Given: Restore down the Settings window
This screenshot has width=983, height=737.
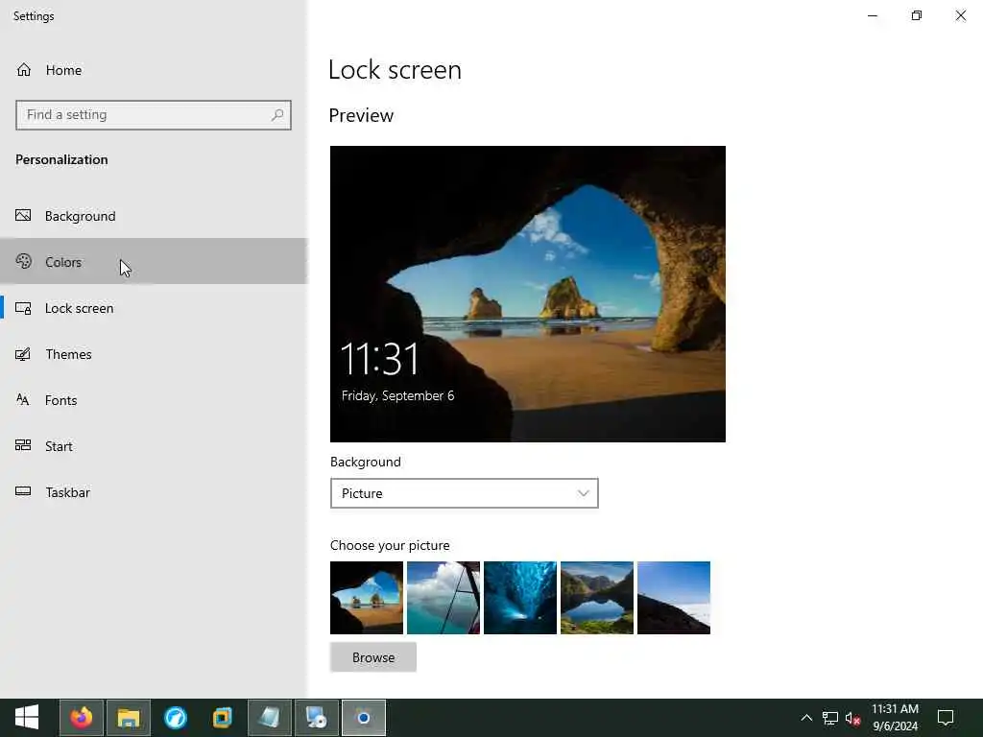Looking at the screenshot, I should 917,15.
